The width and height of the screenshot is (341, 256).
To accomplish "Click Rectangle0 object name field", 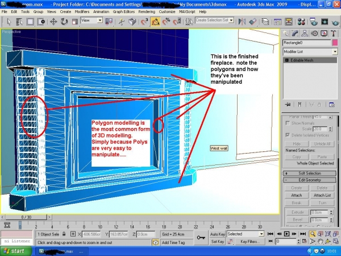I will [306, 43].
